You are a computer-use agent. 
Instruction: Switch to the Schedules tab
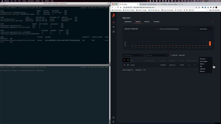click(x=156, y=22)
